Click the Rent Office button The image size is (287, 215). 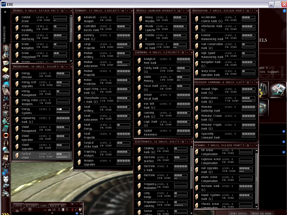coord(239,214)
